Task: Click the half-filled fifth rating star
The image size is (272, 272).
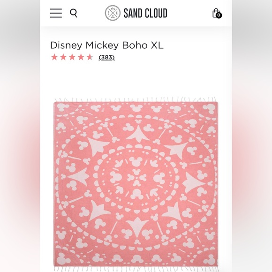Action: (x=90, y=57)
